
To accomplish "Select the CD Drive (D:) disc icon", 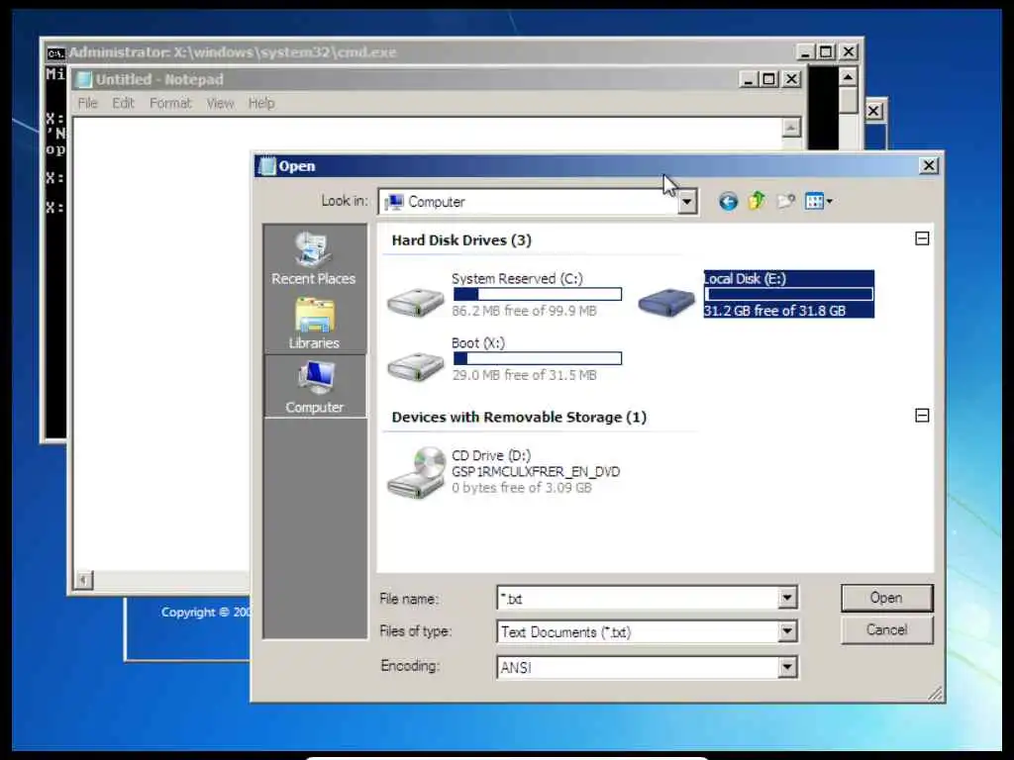I will pos(416,472).
